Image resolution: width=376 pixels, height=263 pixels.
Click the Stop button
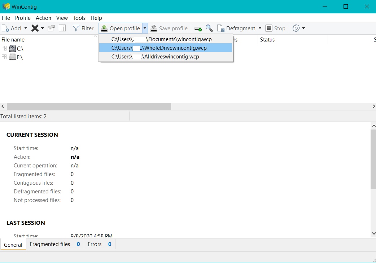[x=275, y=28]
